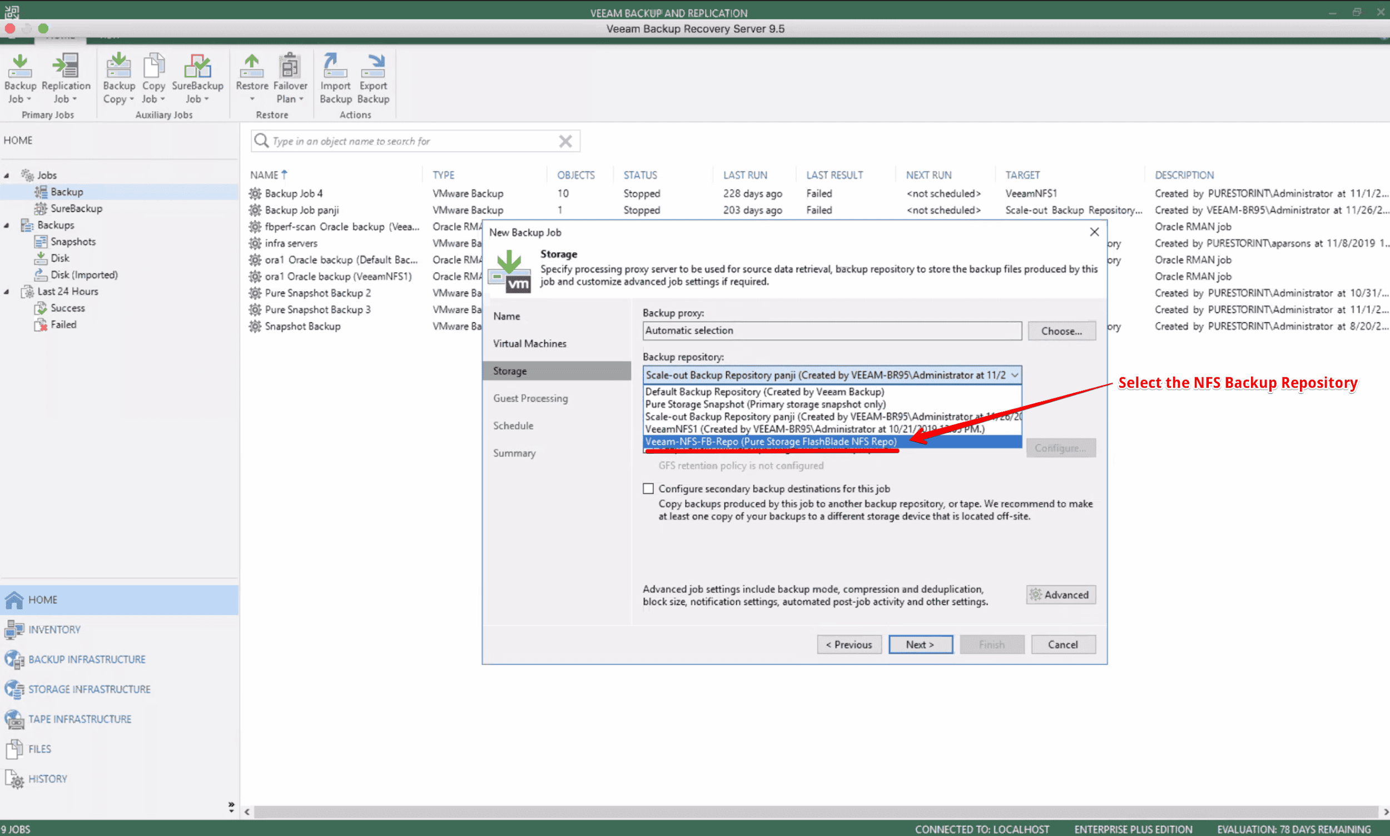
Task: Open the Backup Copy ribbon icon
Action: tap(118, 67)
